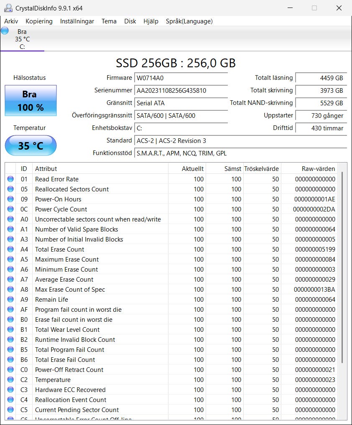The width and height of the screenshot is (352, 425).
Task: Open the Hjälp menu
Action: click(x=151, y=21)
